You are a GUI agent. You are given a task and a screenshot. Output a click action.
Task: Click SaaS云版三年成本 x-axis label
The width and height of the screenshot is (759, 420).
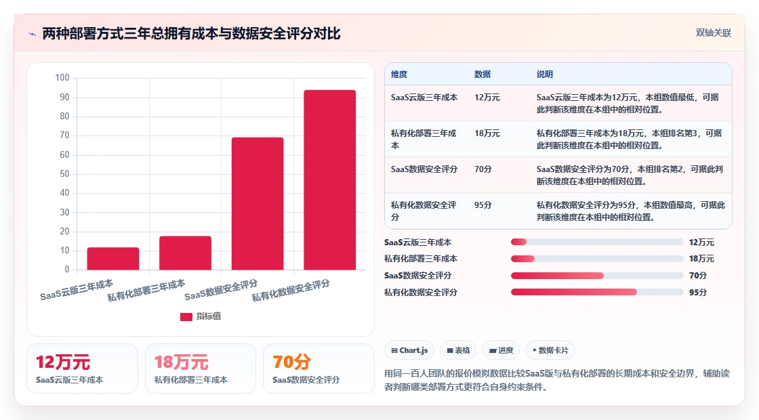point(77,289)
